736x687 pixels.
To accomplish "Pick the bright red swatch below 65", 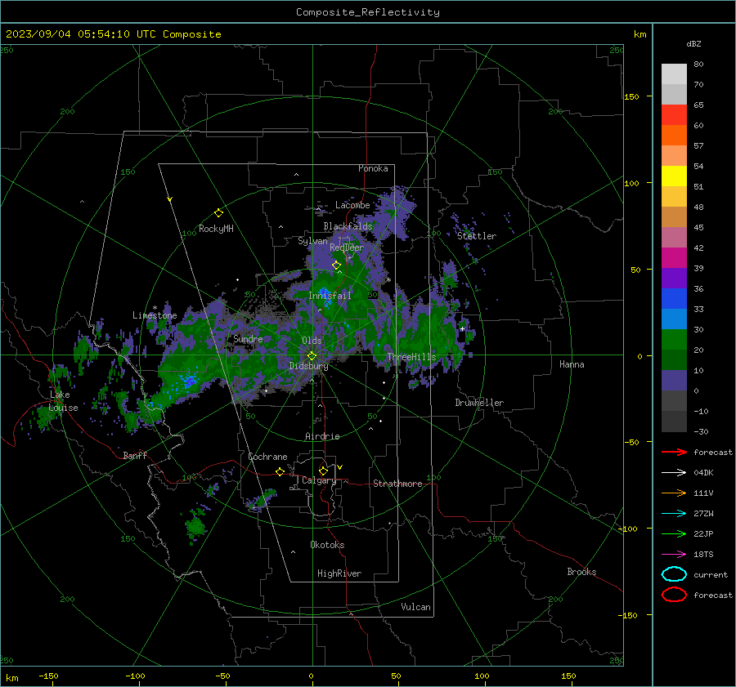I will [x=674, y=115].
